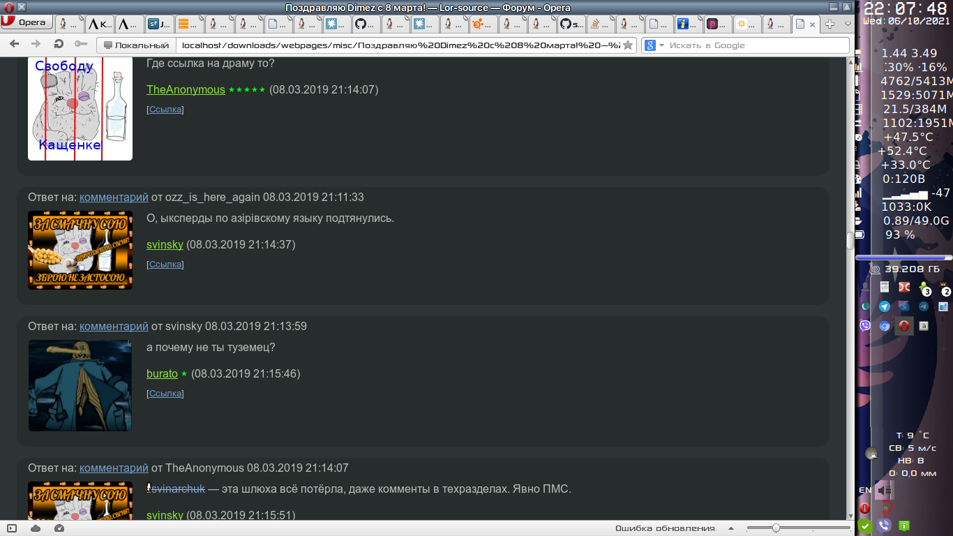Viewport: 953px width, 536px height.
Task: Open Ссылка link under burato comment
Action: click(x=165, y=394)
